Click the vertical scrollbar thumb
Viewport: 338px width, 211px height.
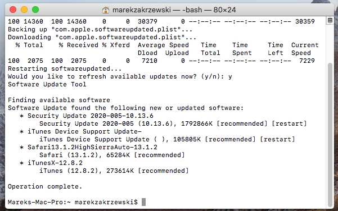coord(330,135)
